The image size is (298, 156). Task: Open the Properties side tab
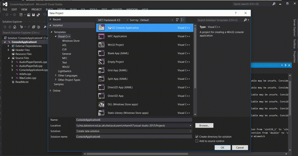[294, 57]
